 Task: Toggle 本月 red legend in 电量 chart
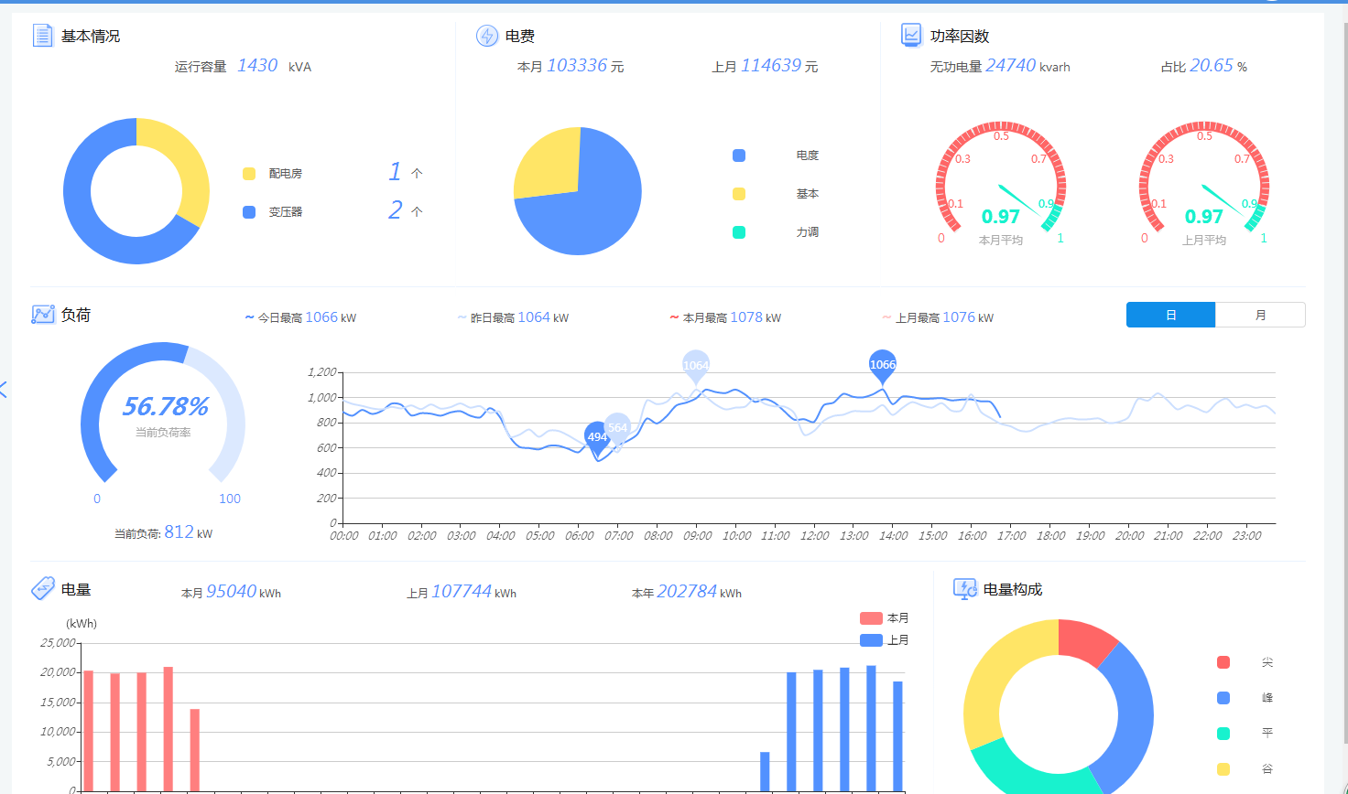pyautogui.click(x=884, y=618)
